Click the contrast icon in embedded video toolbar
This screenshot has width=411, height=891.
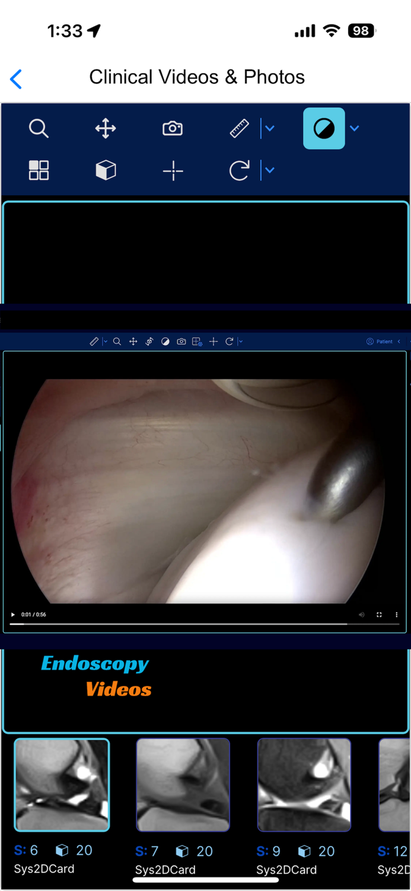pos(165,342)
